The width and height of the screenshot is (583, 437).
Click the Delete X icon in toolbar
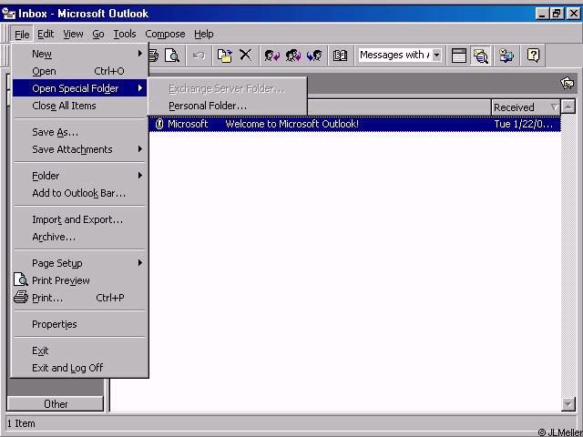pos(245,56)
